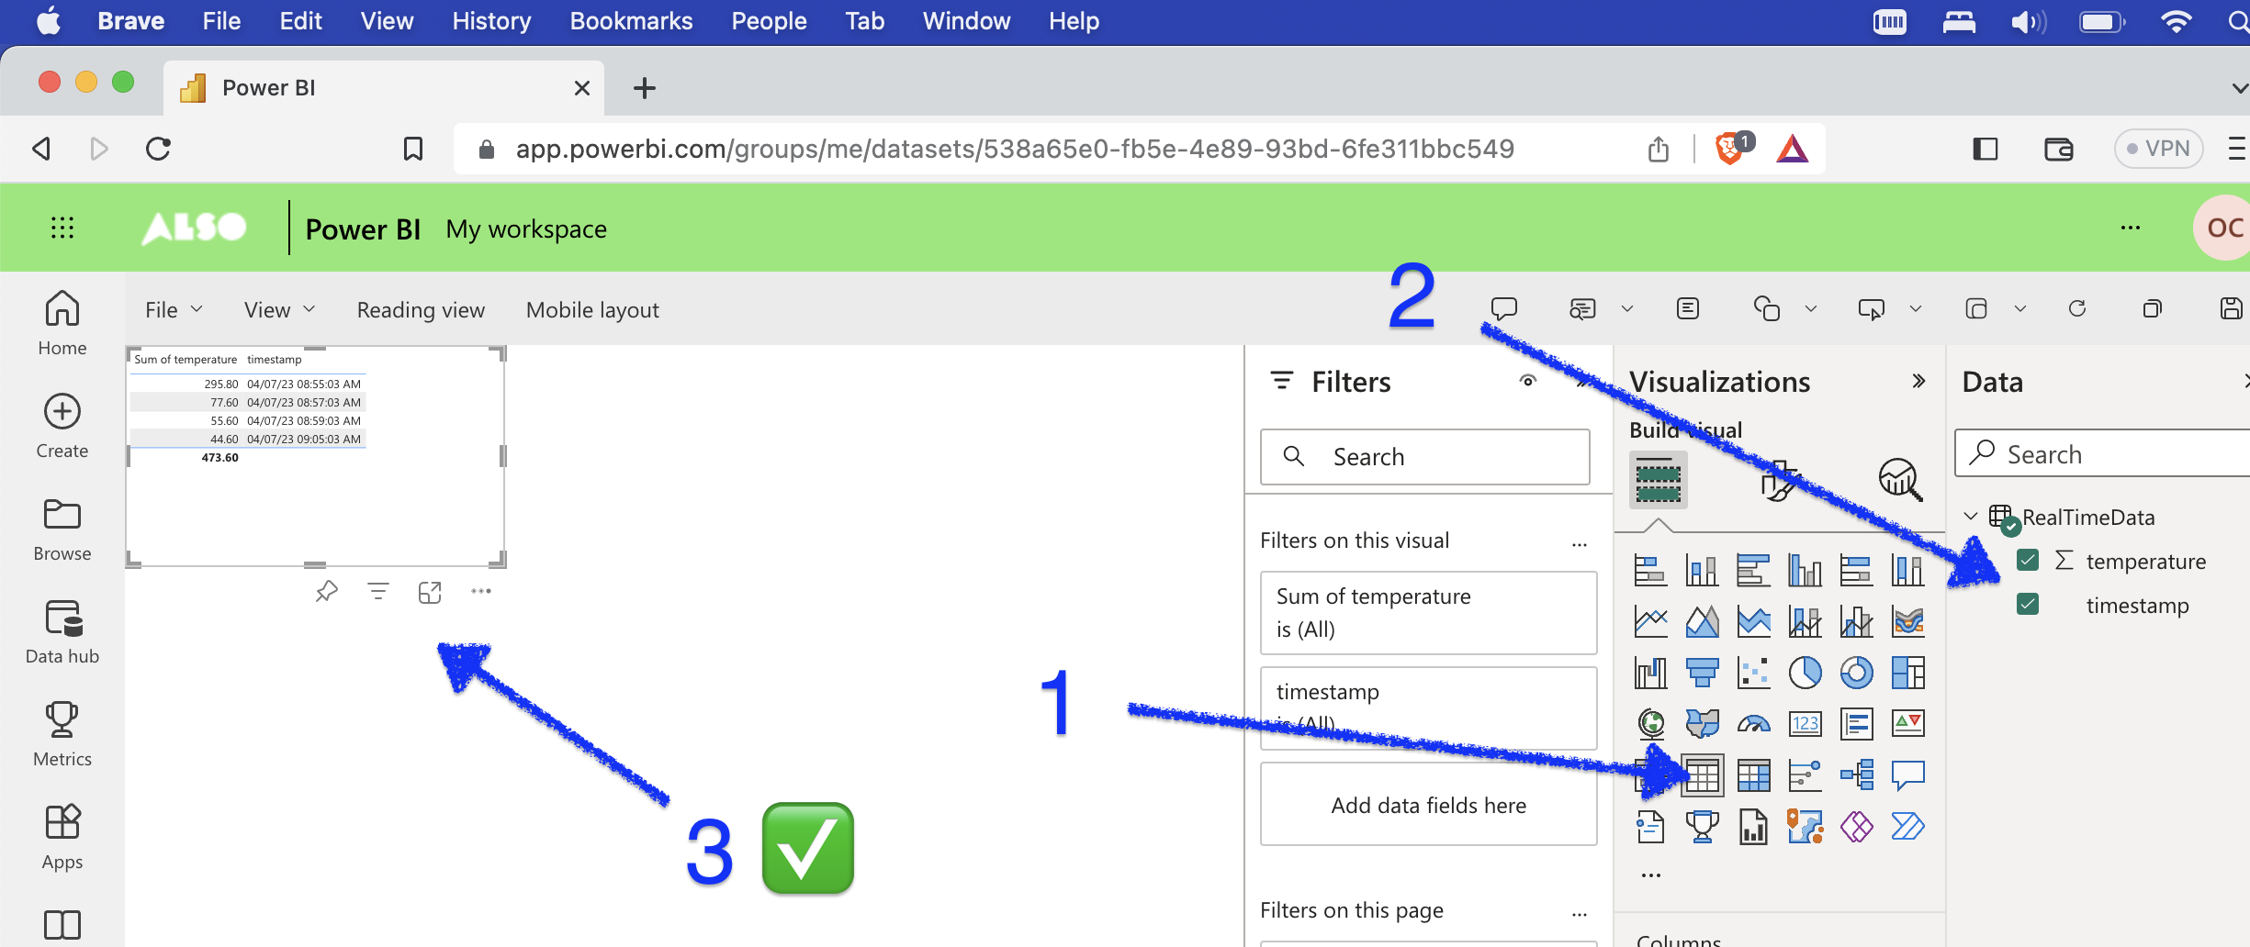The width and height of the screenshot is (2250, 947).
Task: Choose the donut chart visualization
Action: [1856, 673]
